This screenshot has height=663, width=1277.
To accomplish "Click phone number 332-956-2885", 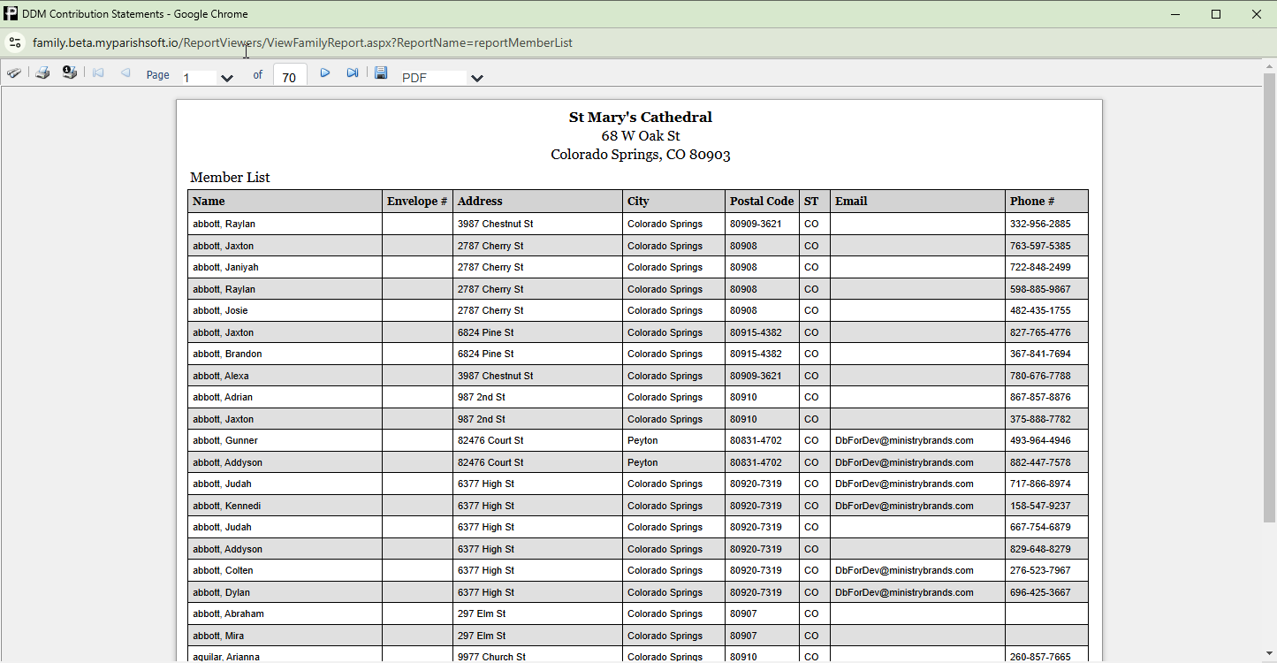I will coord(1040,225).
